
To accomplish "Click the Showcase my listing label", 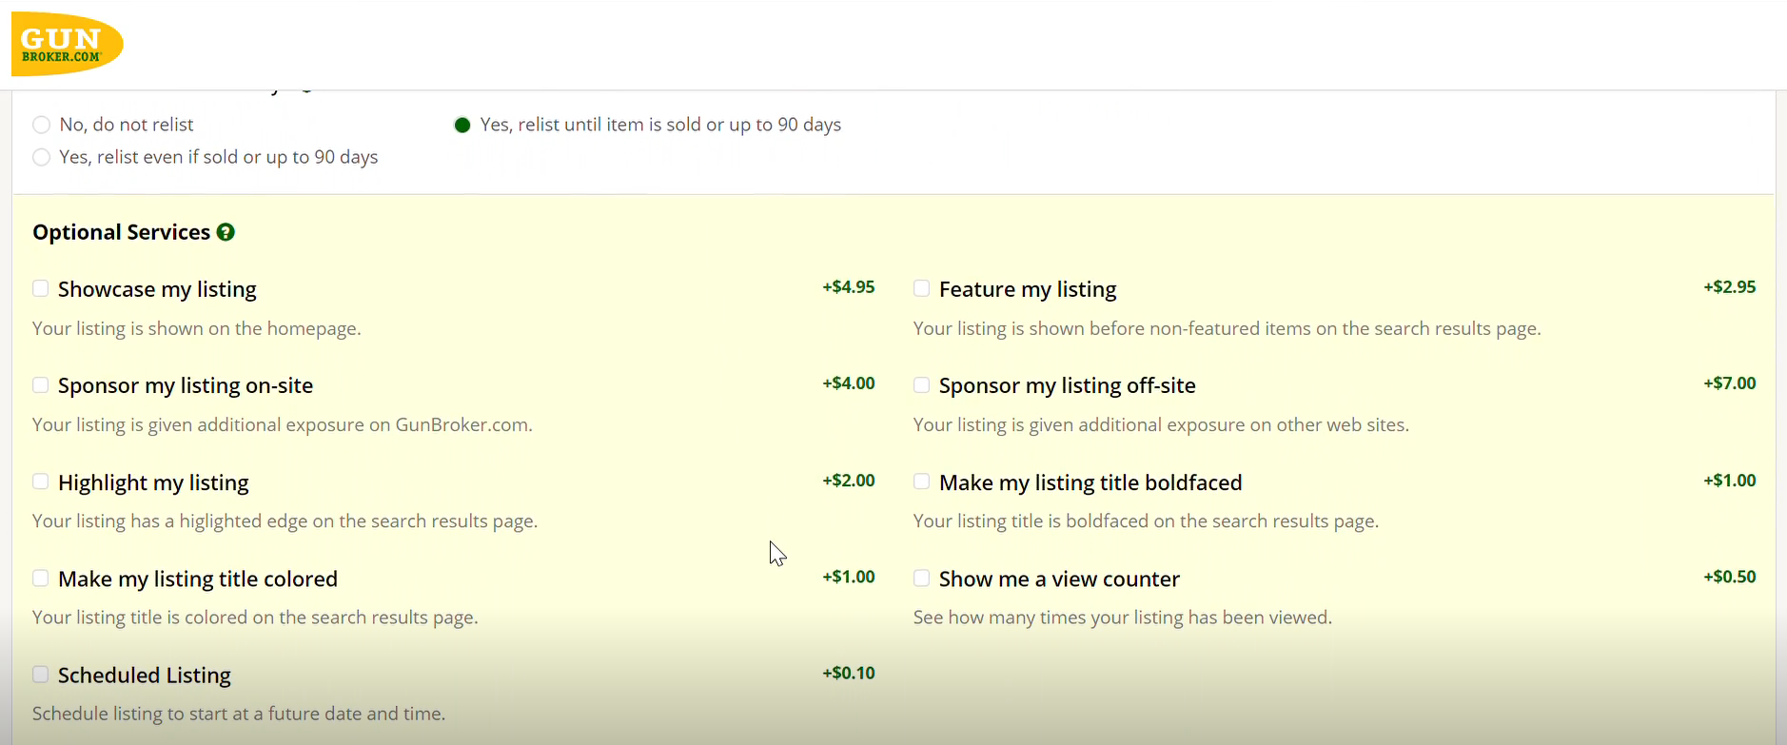I will click(157, 288).
